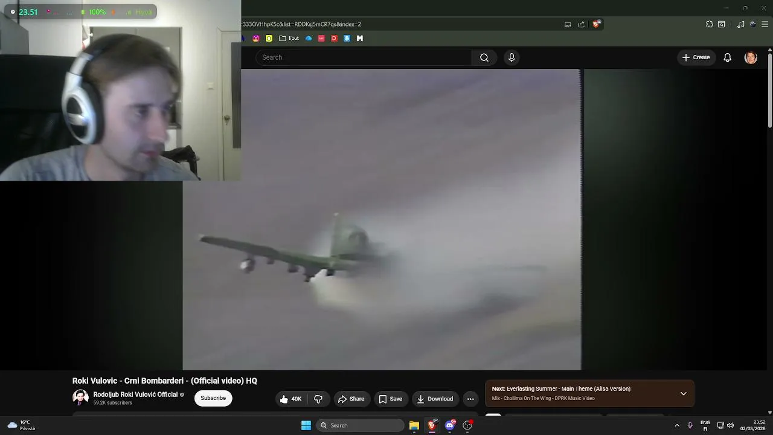
Task: Subscribe to Rodoljub Roki Vulović Official
Action: point(213,398)
